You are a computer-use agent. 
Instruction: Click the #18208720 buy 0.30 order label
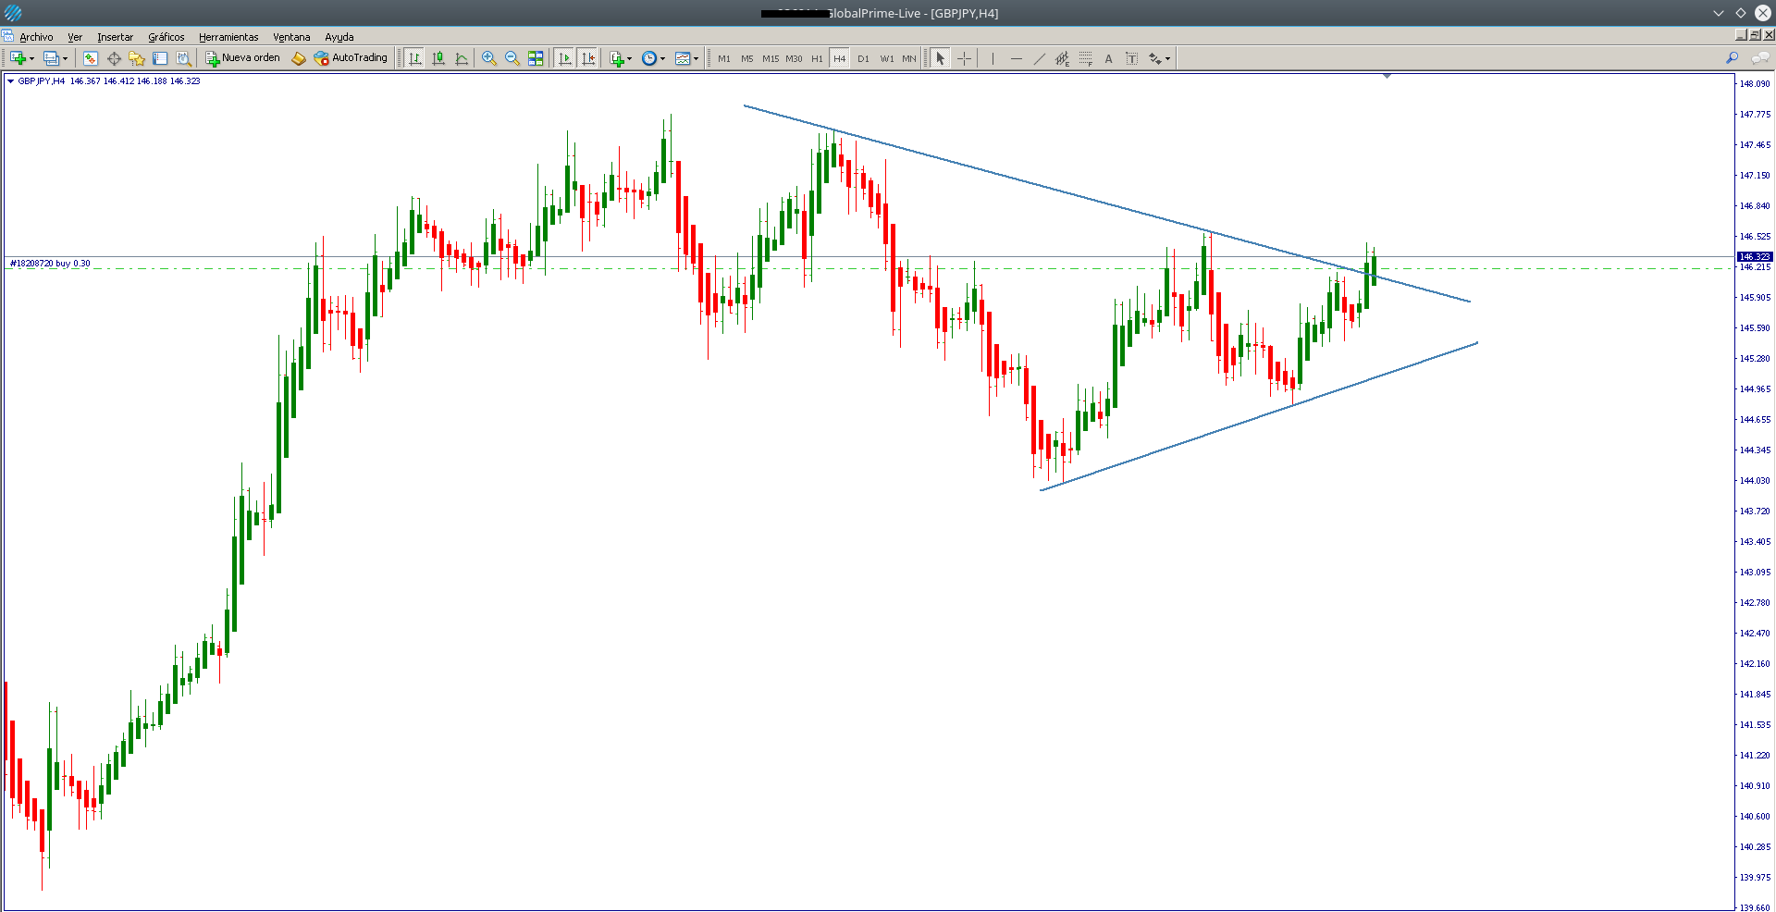click(50, 264)
